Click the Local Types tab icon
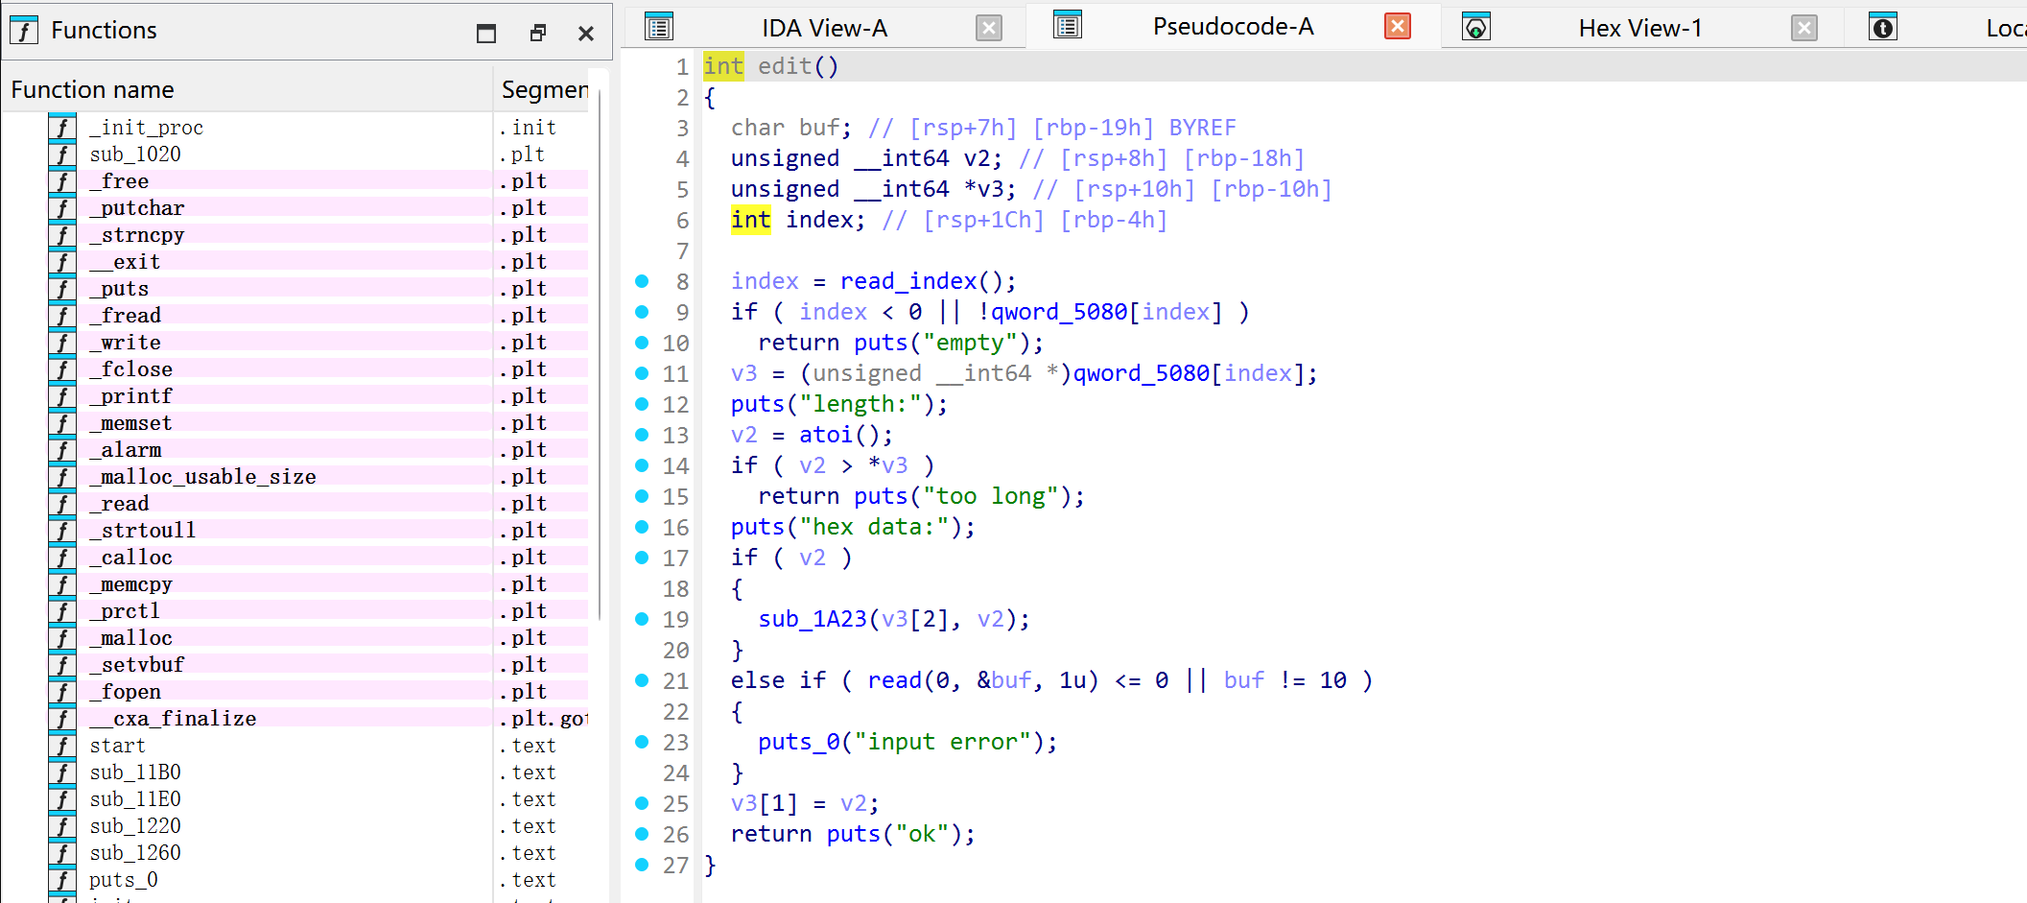Viewport: 2027px width, 903px height. (1883, 27)
